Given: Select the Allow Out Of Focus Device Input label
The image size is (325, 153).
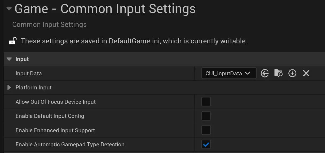Looking at the screenshot, I should 56,102.
